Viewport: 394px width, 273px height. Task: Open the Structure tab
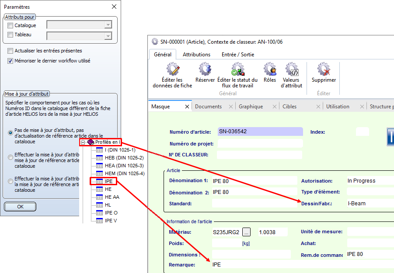click(x=381, y=107)
